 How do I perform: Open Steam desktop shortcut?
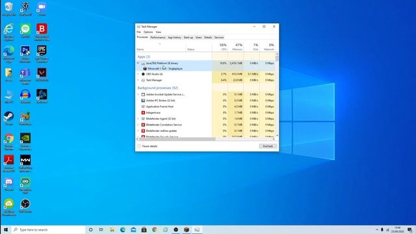(x=8, y=118)
